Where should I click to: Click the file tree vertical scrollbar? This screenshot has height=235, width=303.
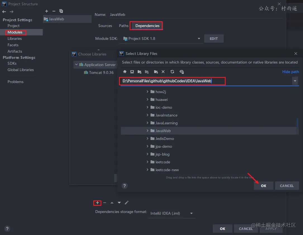point(297,123)
